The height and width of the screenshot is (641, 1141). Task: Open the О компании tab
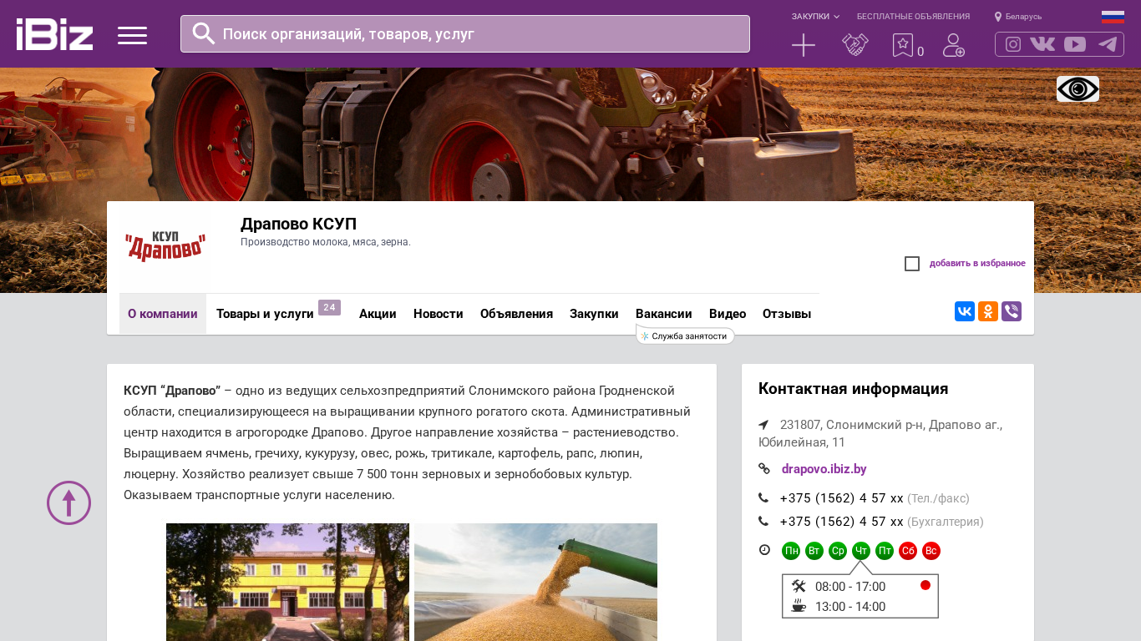[x=163, y=314]
